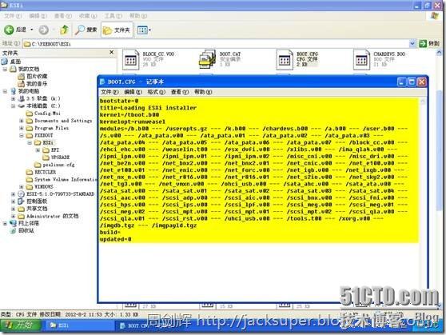Select the Config.Msi folder
446x335 pixels.
pos(47,114)
